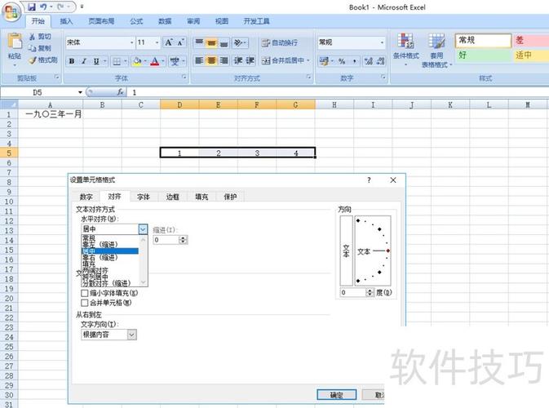
Task: Copy selection using 复制
Action: point(40,48)
